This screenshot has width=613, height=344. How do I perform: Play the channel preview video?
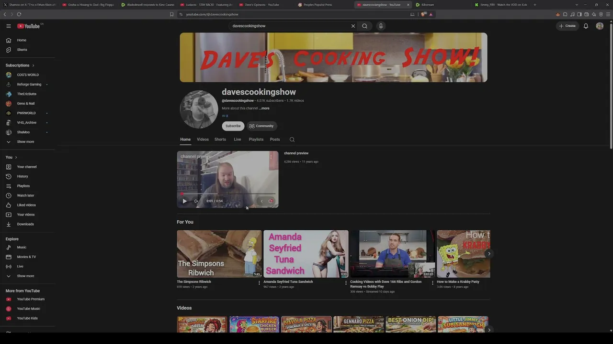[184, 201]
